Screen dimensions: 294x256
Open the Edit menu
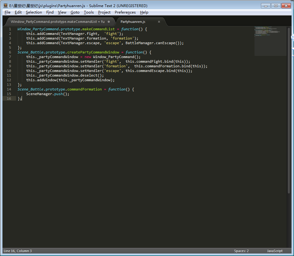coord(18,12)
